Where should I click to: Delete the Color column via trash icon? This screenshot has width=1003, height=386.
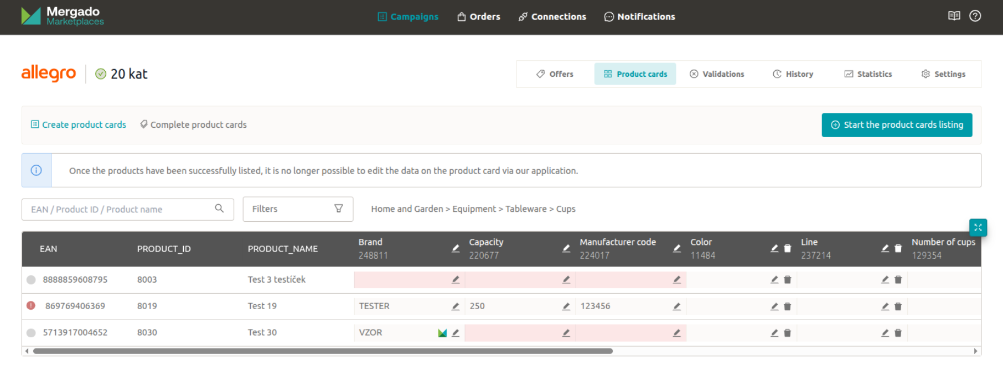tap(787, 249)
